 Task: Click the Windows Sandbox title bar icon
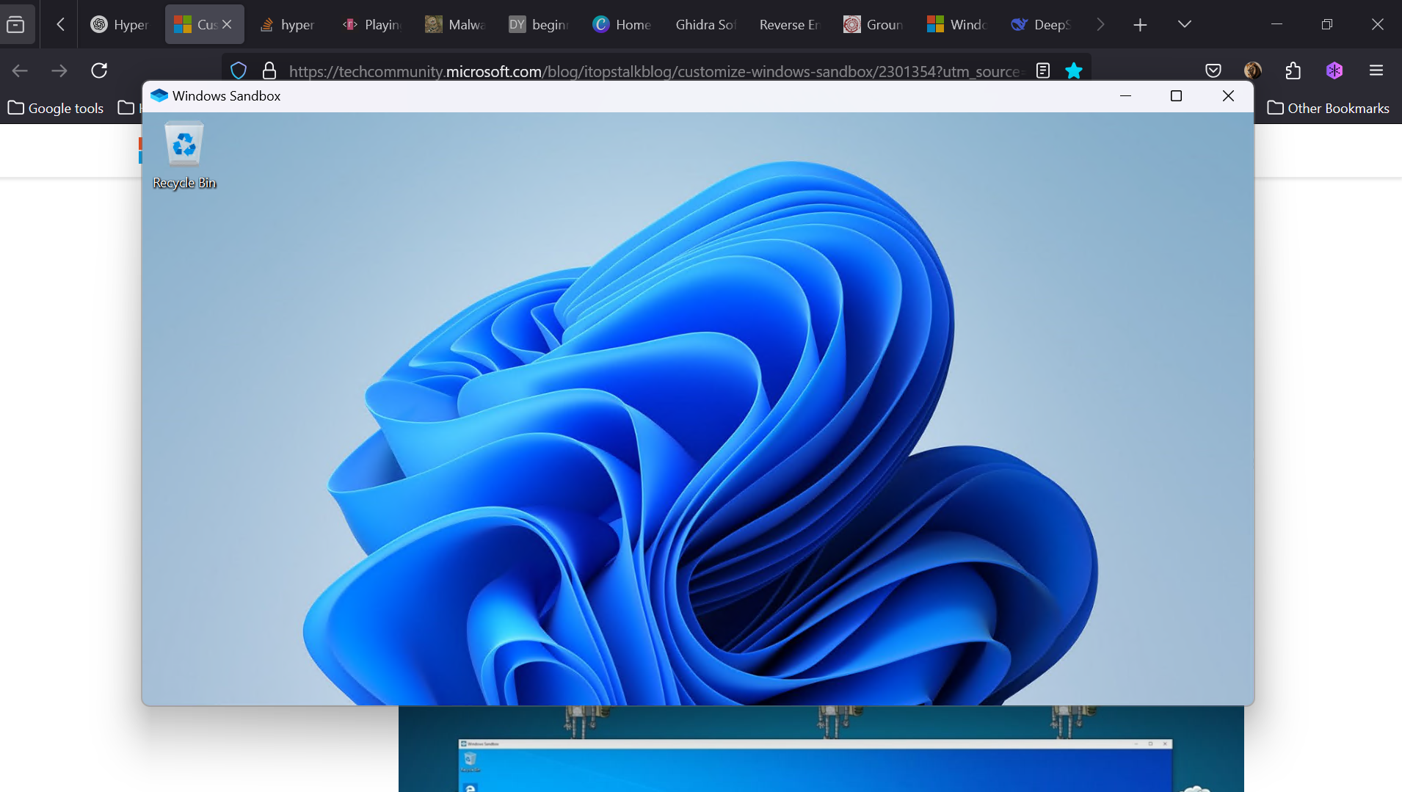pyautogui.click(x=159, y=96)
